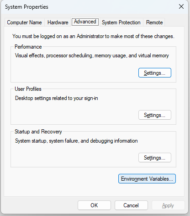This screenshot has width=190, height=216.
Task: Click the Apply button
Action: [168, 205]
